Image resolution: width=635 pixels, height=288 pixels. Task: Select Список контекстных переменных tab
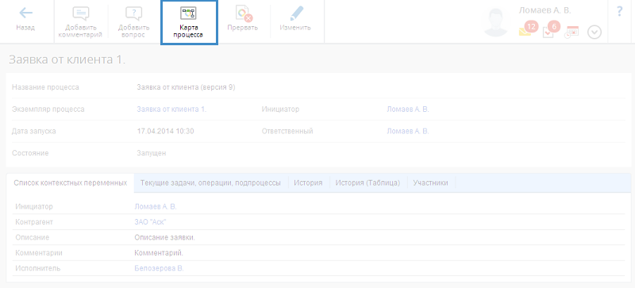pos(71,182)
